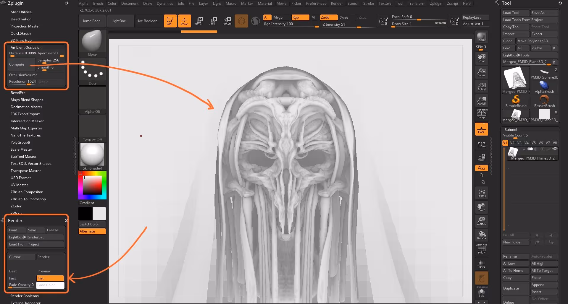The image size is (568, 304).
Task: Click the Scroll canvas icon
Action: click(481, 58)
